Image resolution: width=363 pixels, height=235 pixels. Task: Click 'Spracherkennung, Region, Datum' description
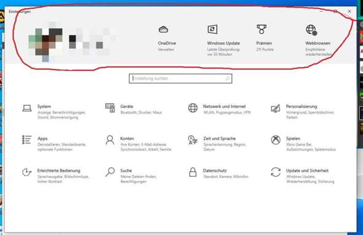click(x=225, y=147)
